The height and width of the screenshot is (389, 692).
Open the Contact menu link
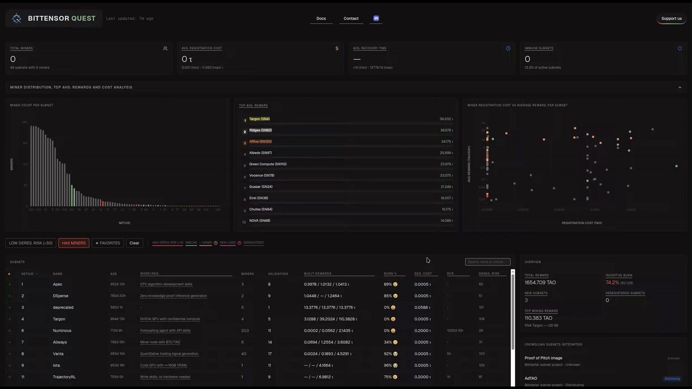(351, 18)
